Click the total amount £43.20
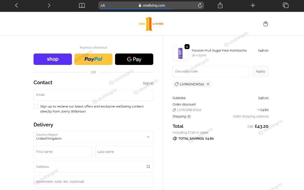 (x=261, y=127)
